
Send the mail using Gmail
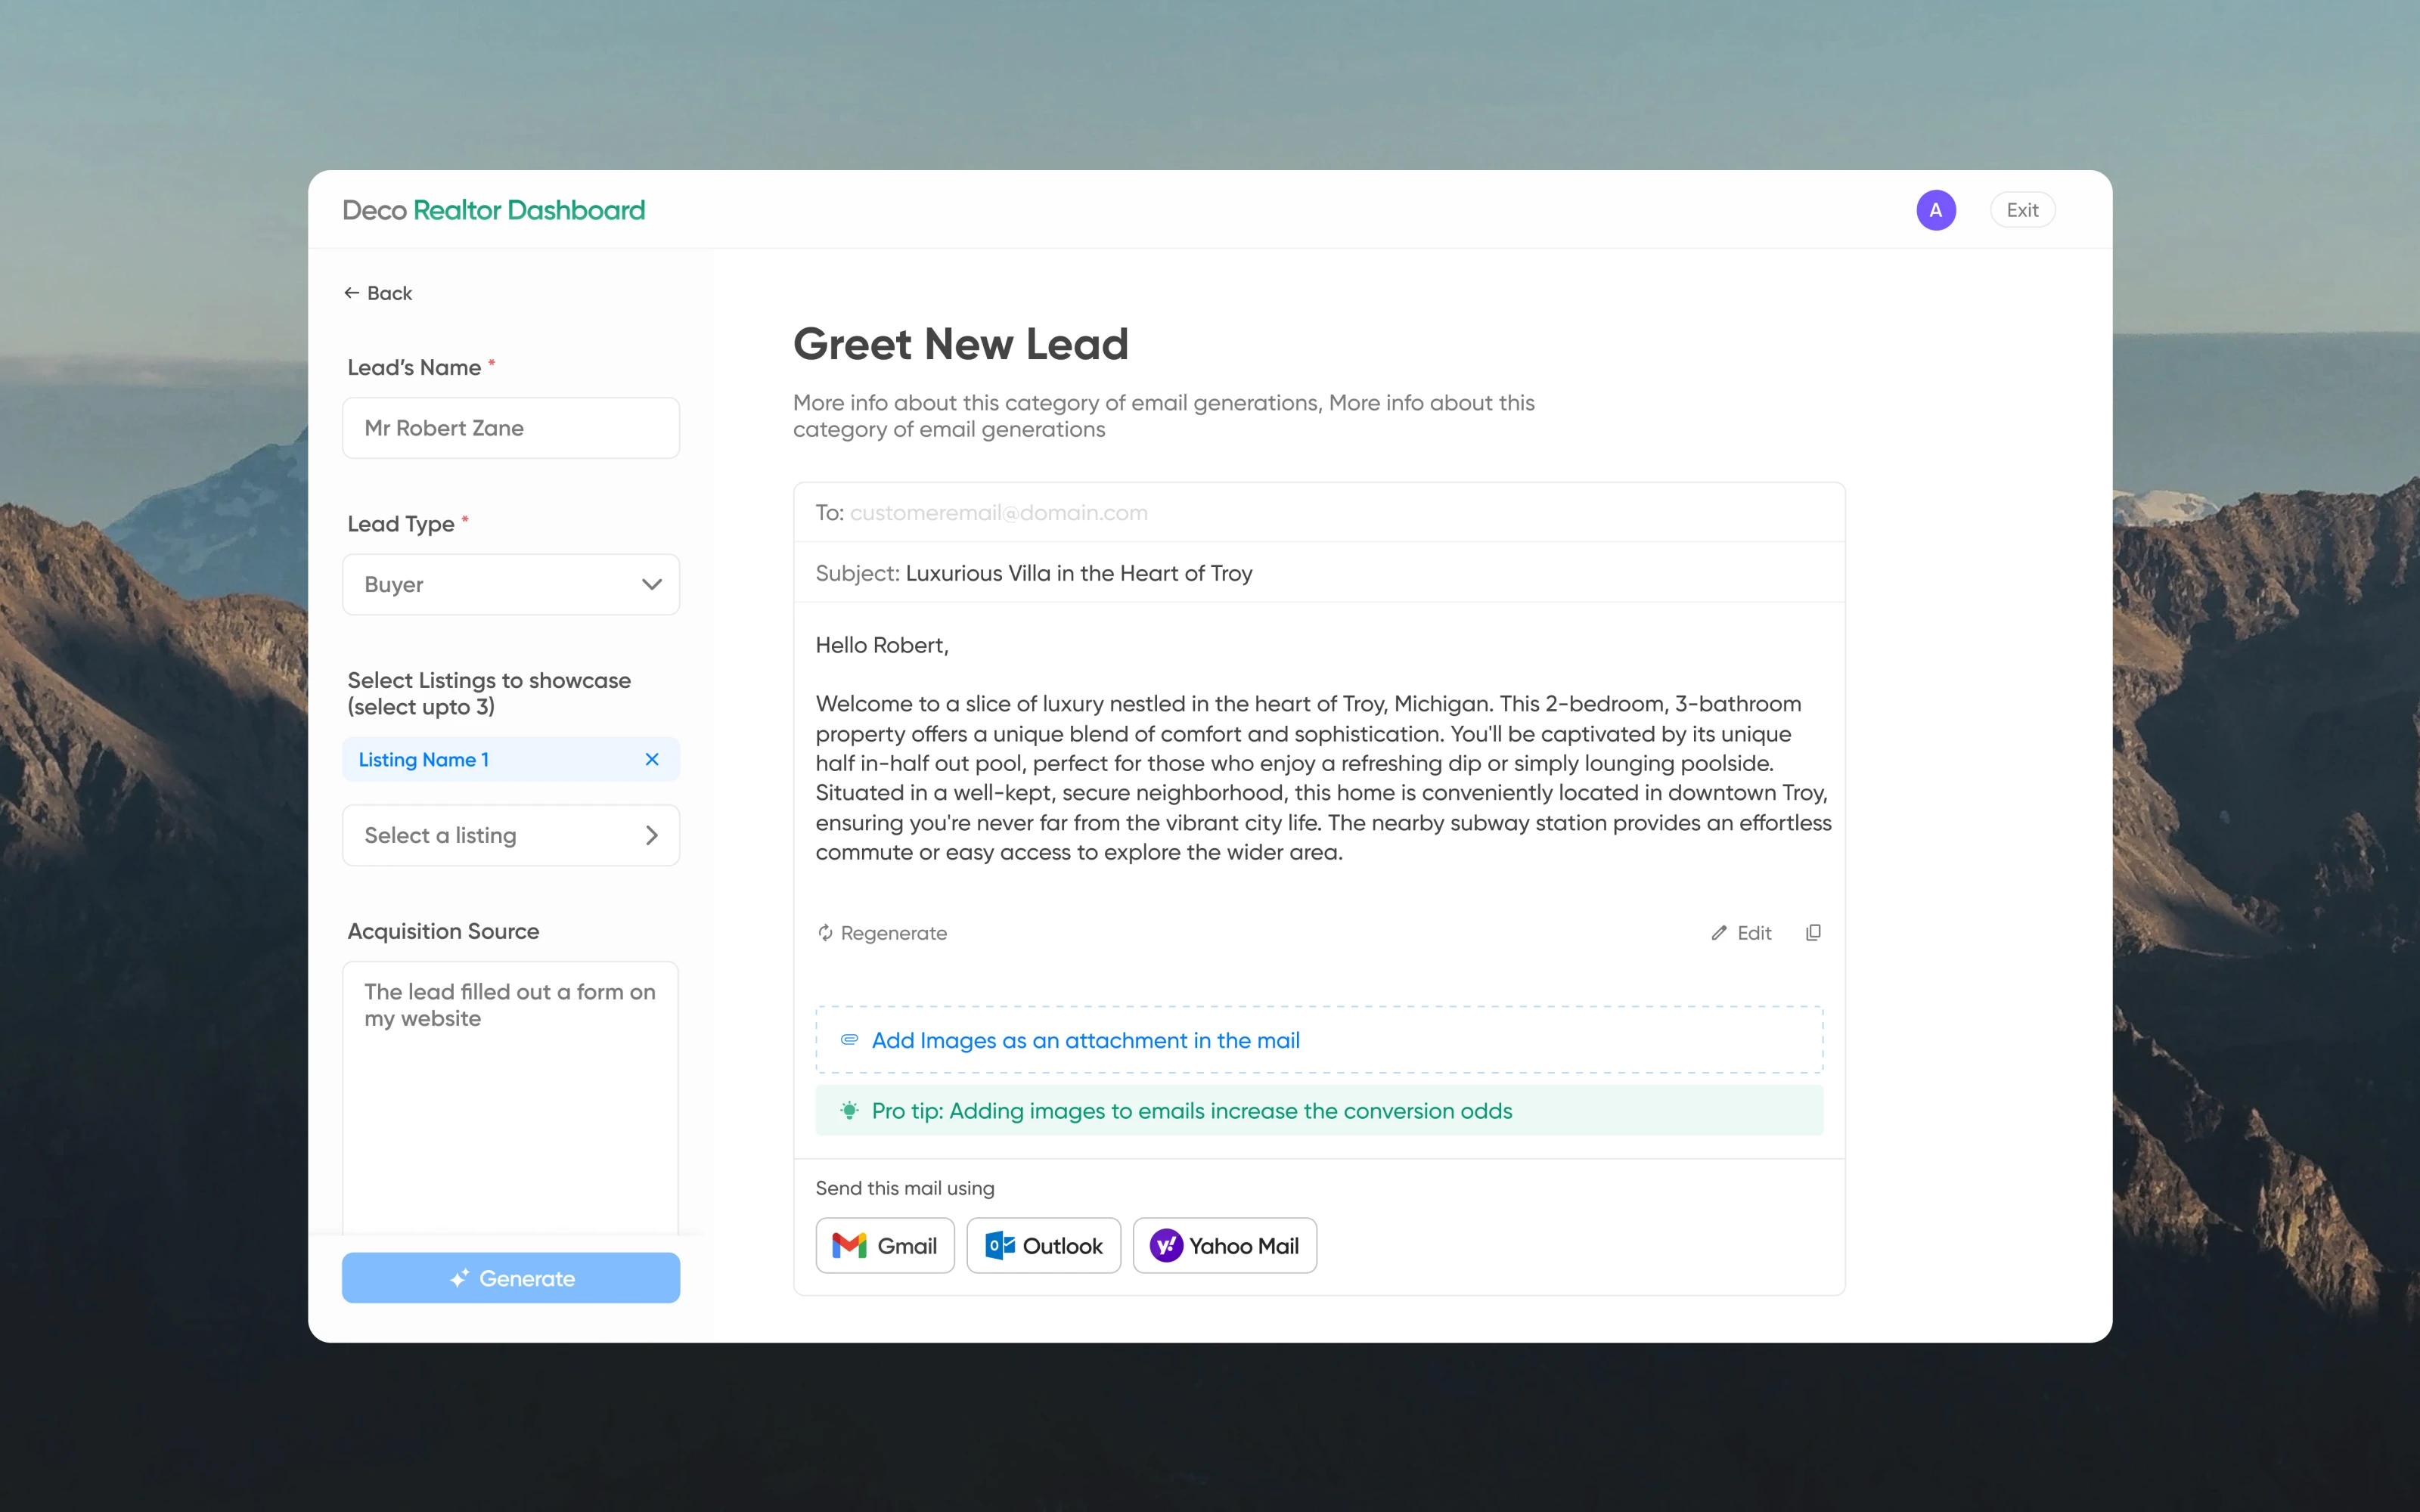885,1245
